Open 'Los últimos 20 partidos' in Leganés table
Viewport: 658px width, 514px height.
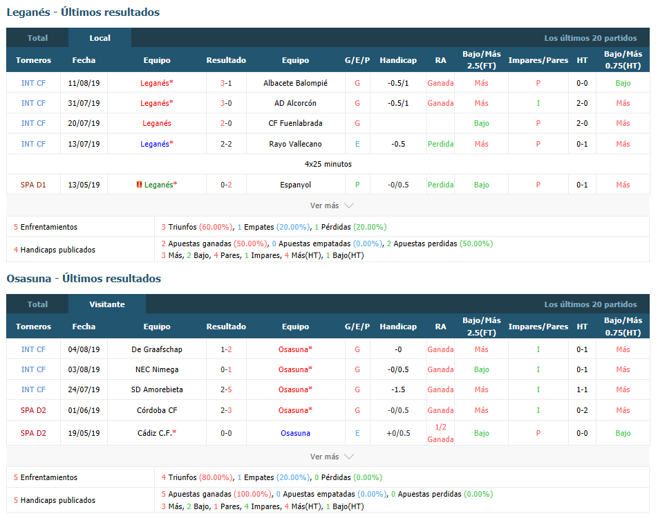(x=590, y=38)
